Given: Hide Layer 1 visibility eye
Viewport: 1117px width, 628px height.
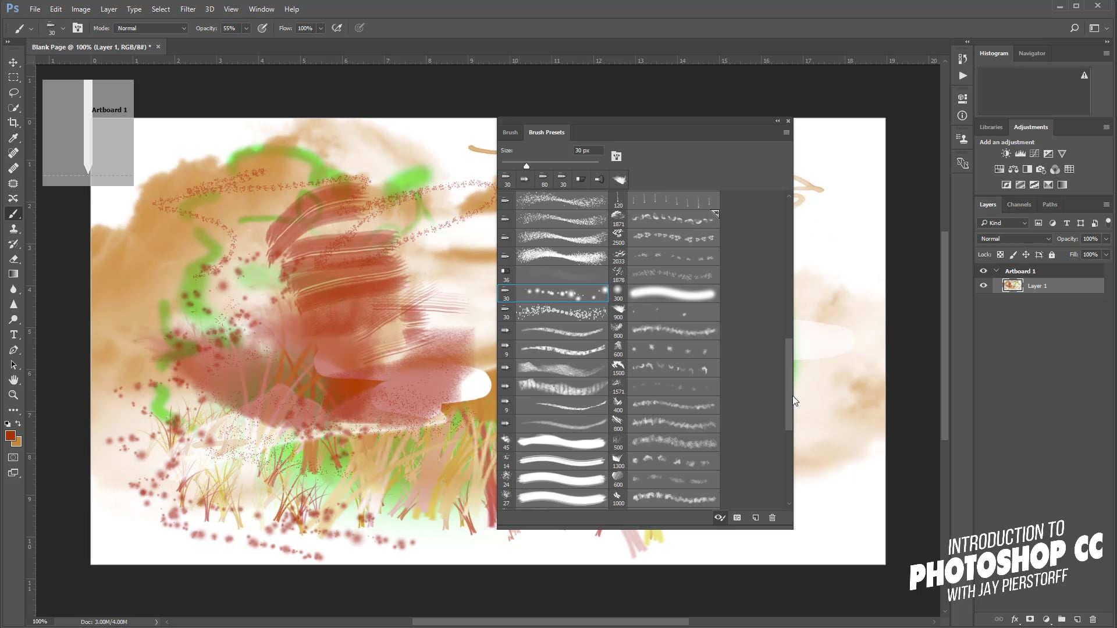Looking at the screenshot, I should [983, 286].
